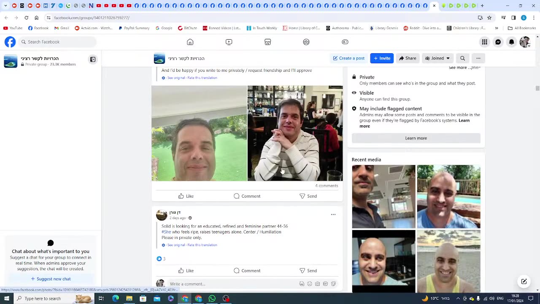Open the group's more options menu
540x304 pixels.
coord(478,58)
